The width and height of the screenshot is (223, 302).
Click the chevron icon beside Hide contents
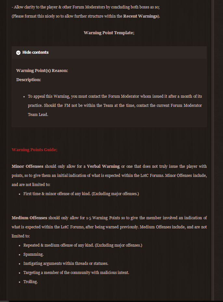pos(18,52)
